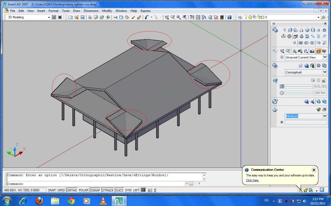Click the Communication Center info icon

pos(247,170)
